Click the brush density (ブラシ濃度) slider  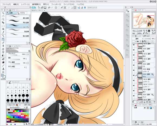tap(15, 64)
